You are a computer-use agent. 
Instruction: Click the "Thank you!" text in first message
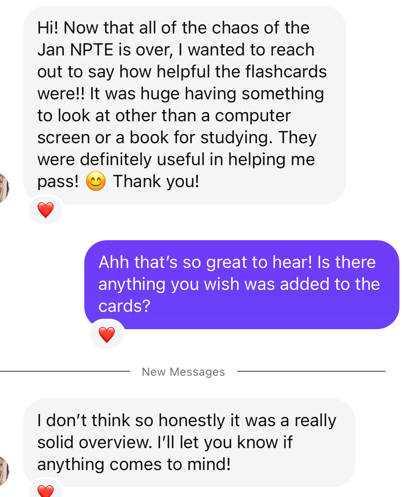(x=156, y=181)
